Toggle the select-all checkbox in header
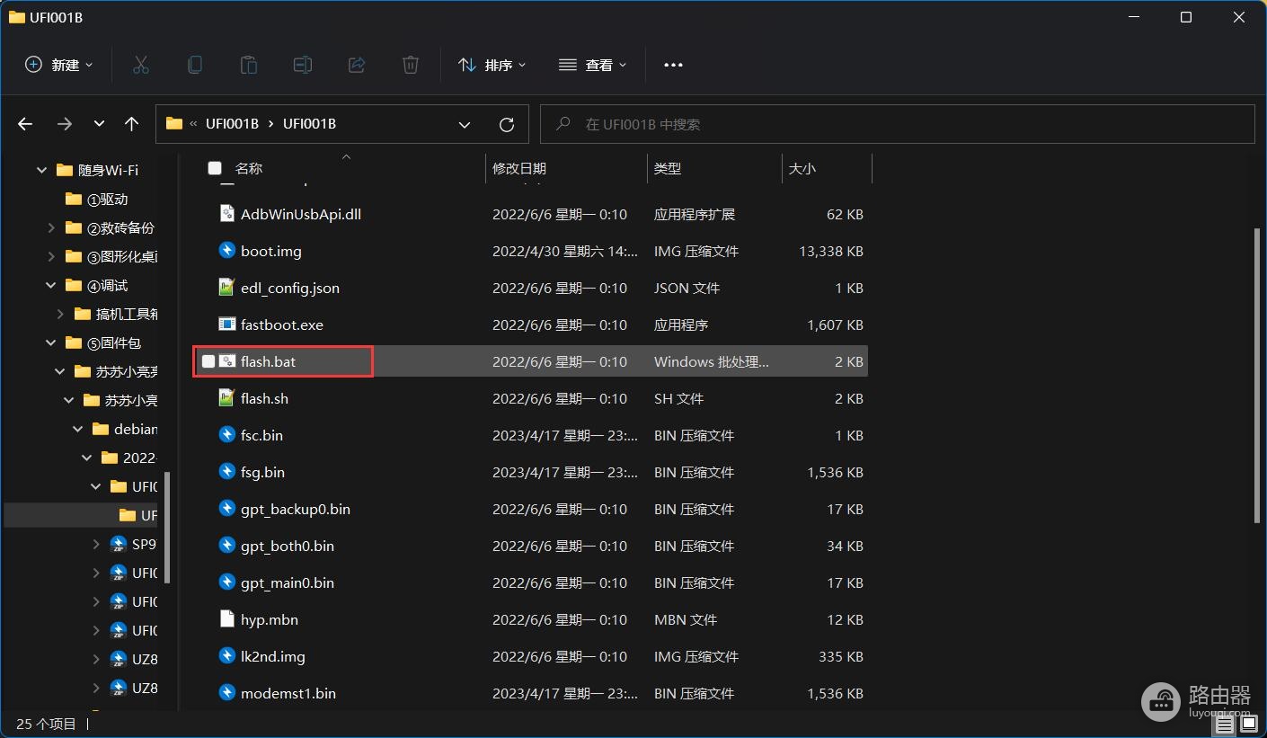Image resolution: width=1267 pixels, height=738 pixels. click(215, 168)
